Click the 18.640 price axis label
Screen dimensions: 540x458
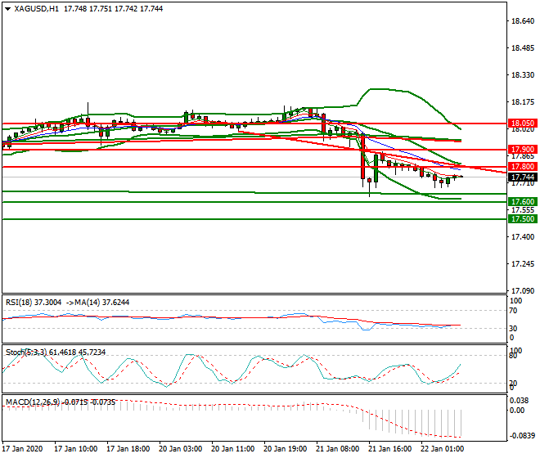(x=523, y=21)
